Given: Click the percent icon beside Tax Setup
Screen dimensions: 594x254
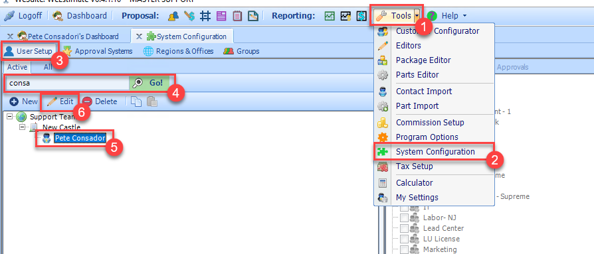Looking at the screenshot, I should point(383,166).
